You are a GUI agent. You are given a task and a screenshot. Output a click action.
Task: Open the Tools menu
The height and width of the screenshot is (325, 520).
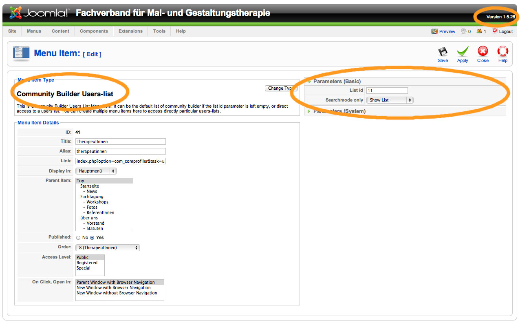tap(159, 31)
